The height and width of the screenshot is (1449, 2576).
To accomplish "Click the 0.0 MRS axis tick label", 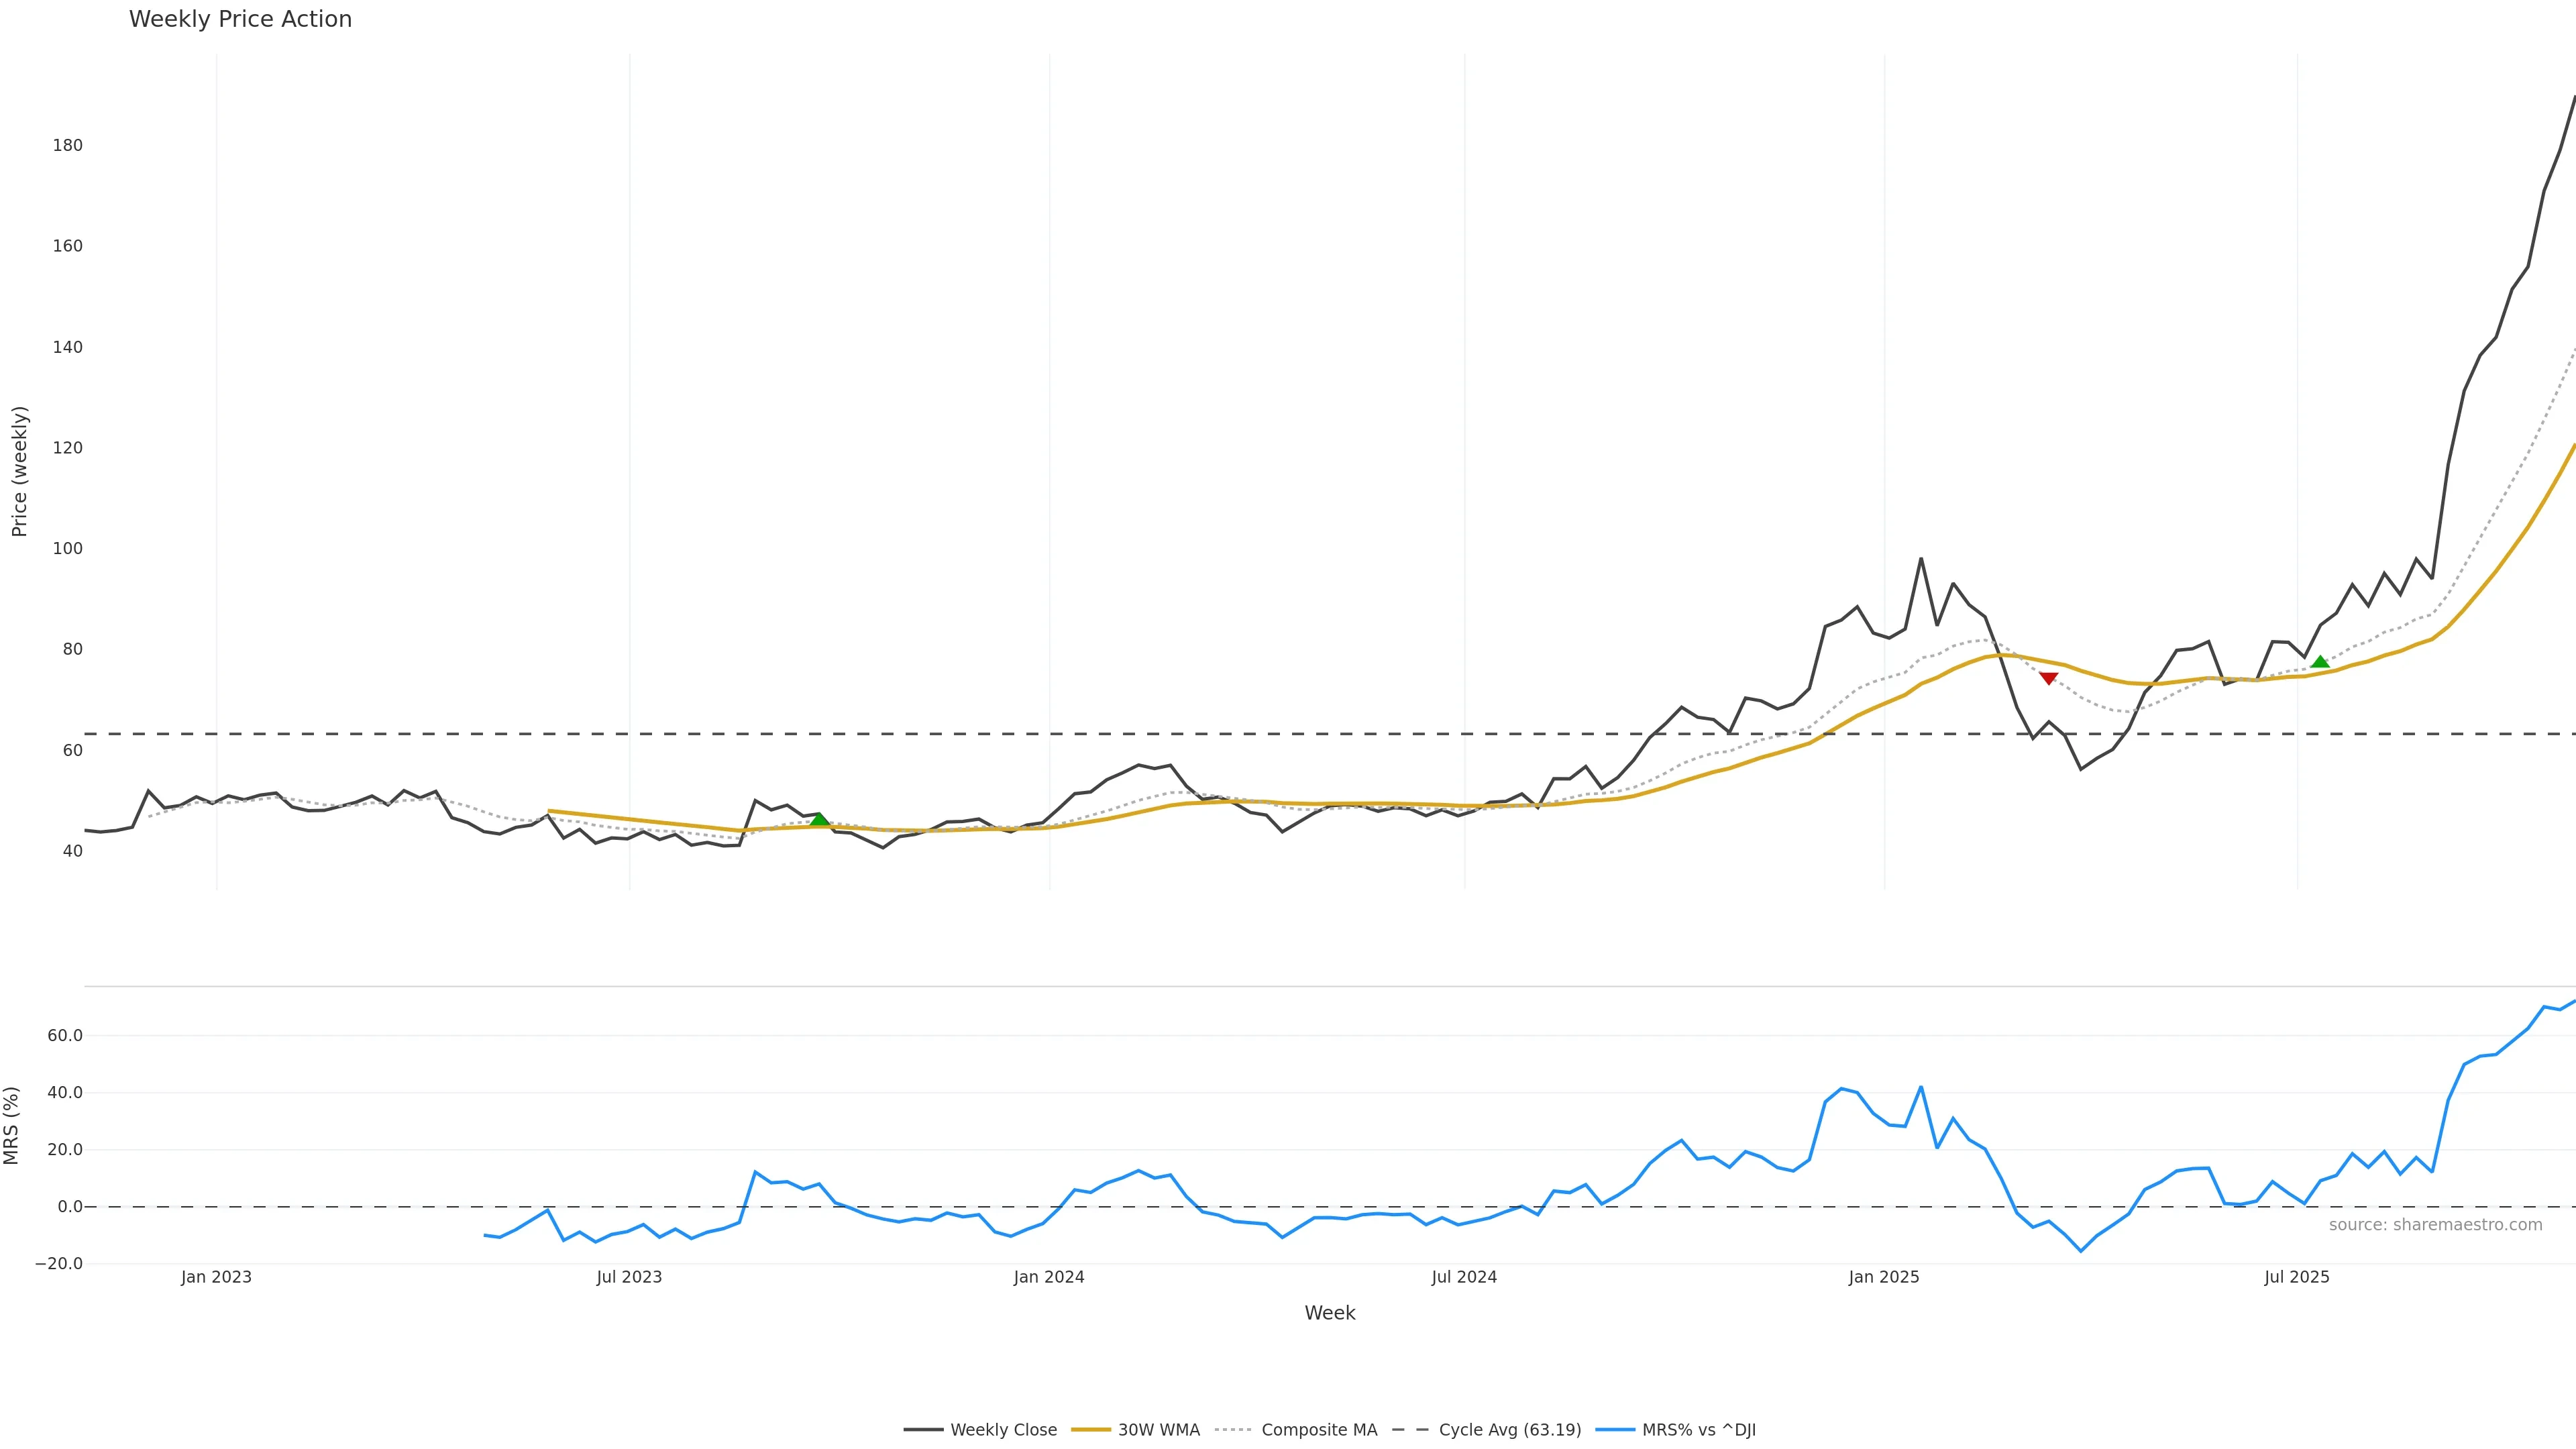I will click(x=70, y=1207).
